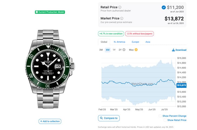Screen dimensions: 197x130
Task: Switch to the Europe tab
Action: [135, 42]
